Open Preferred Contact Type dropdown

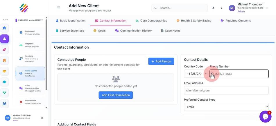pyautogui.click(x=226, y=107)
